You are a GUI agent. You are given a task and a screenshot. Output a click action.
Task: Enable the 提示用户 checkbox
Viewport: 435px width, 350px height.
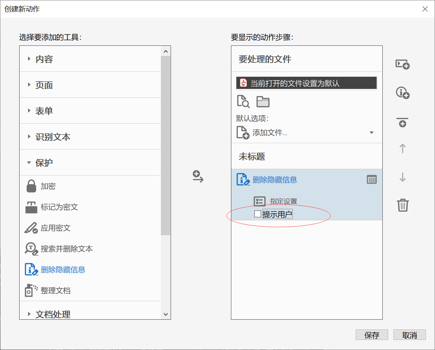(x=257, y=214)
